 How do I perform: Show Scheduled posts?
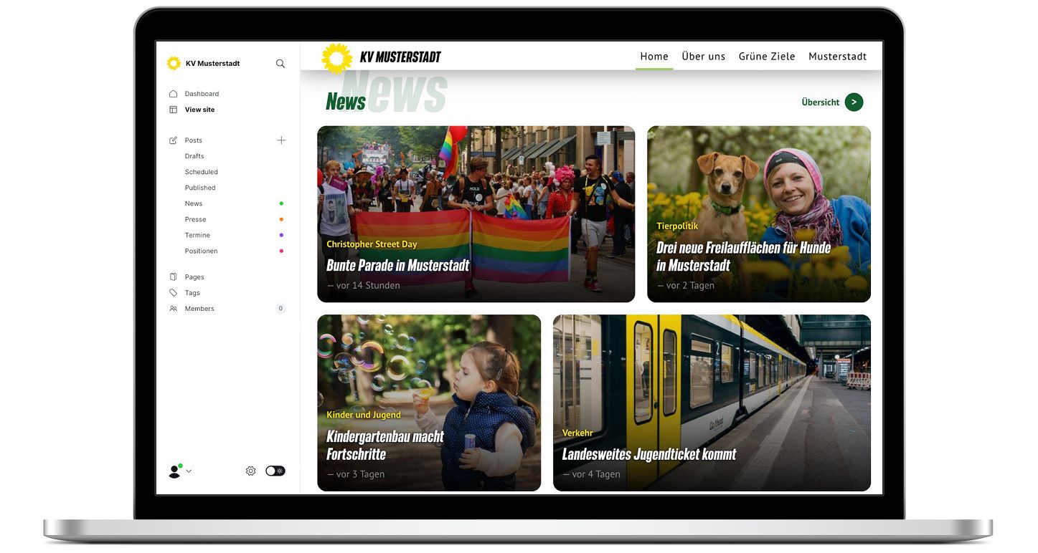(202, 172)
